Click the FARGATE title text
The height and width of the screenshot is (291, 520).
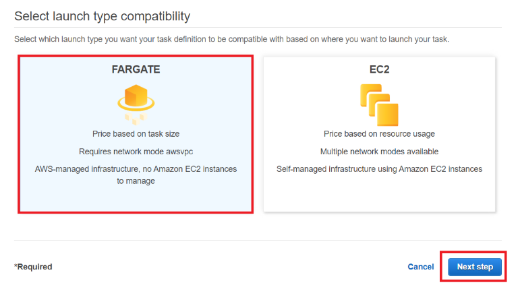[136, 69]
